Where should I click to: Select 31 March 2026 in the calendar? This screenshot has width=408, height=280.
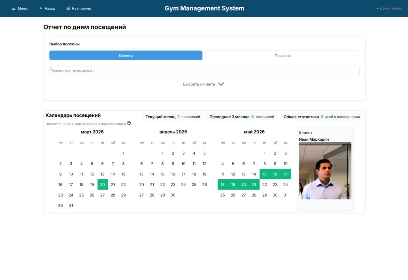[x=71, y=206]
